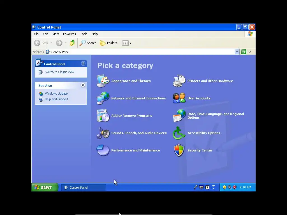
Task: Click the gray round tray icon between the shields
Action: tap(230, 187)
